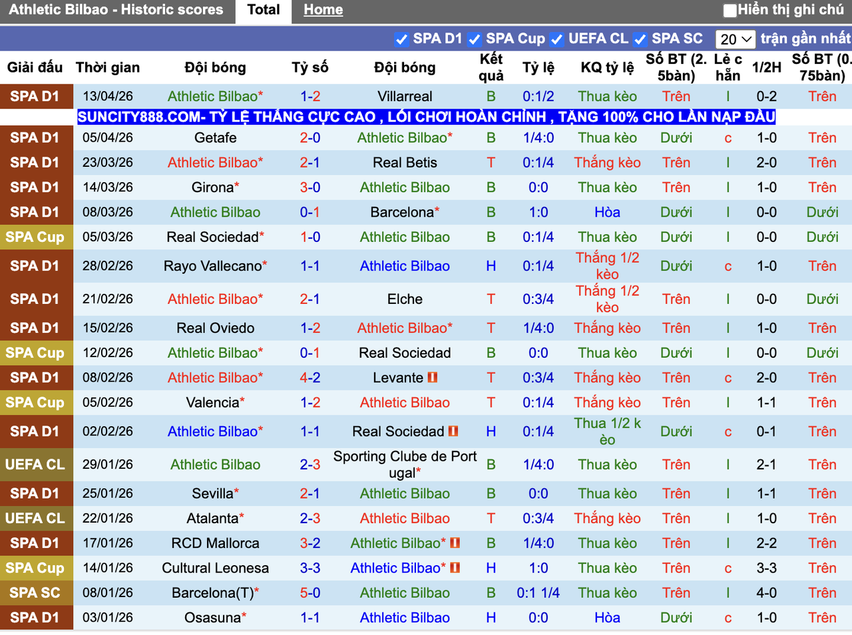
Task: Click the red card icon next to Levante
Action: coord(433,378)
